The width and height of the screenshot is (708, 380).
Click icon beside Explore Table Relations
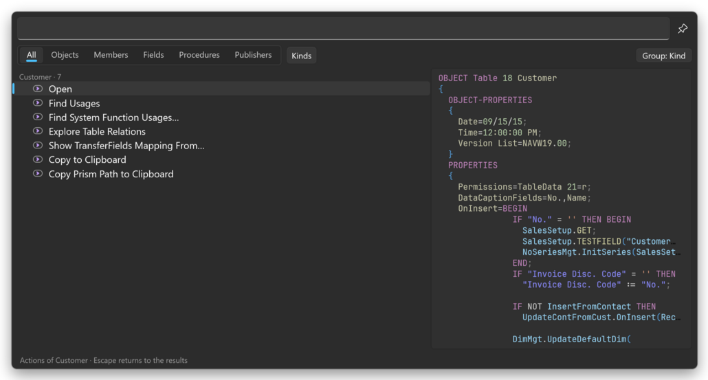(38, 131)
